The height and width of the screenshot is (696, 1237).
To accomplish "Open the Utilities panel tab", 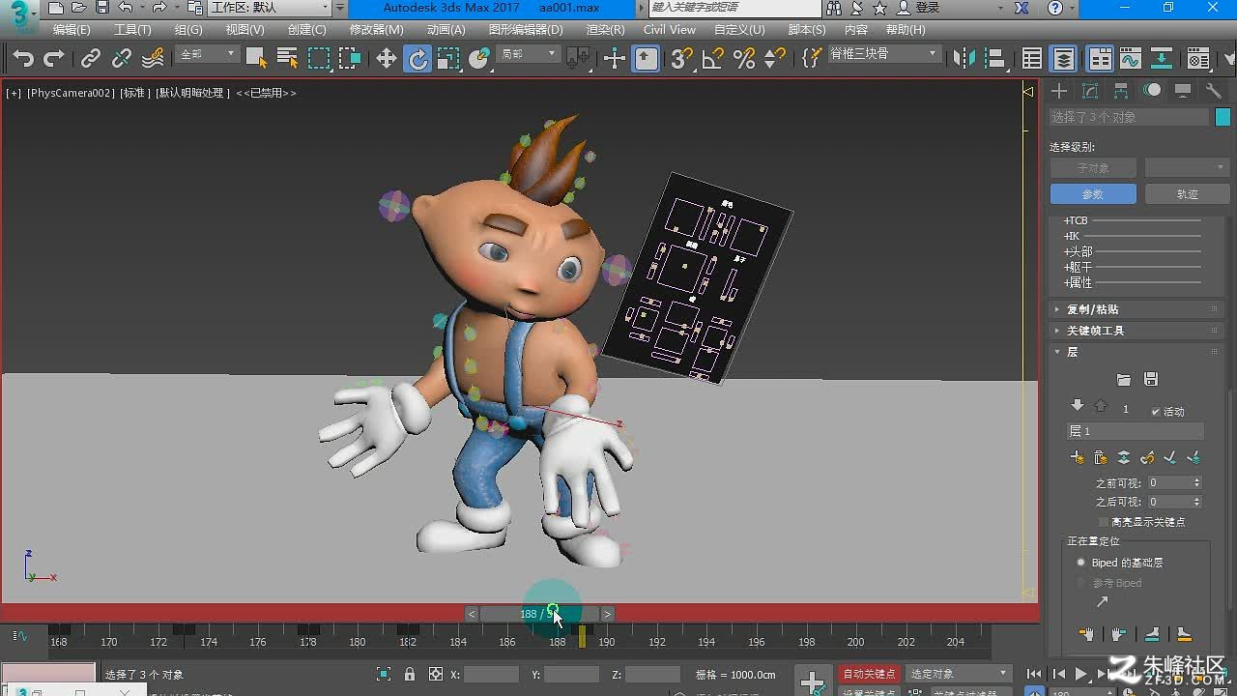I will (1214, 91).
